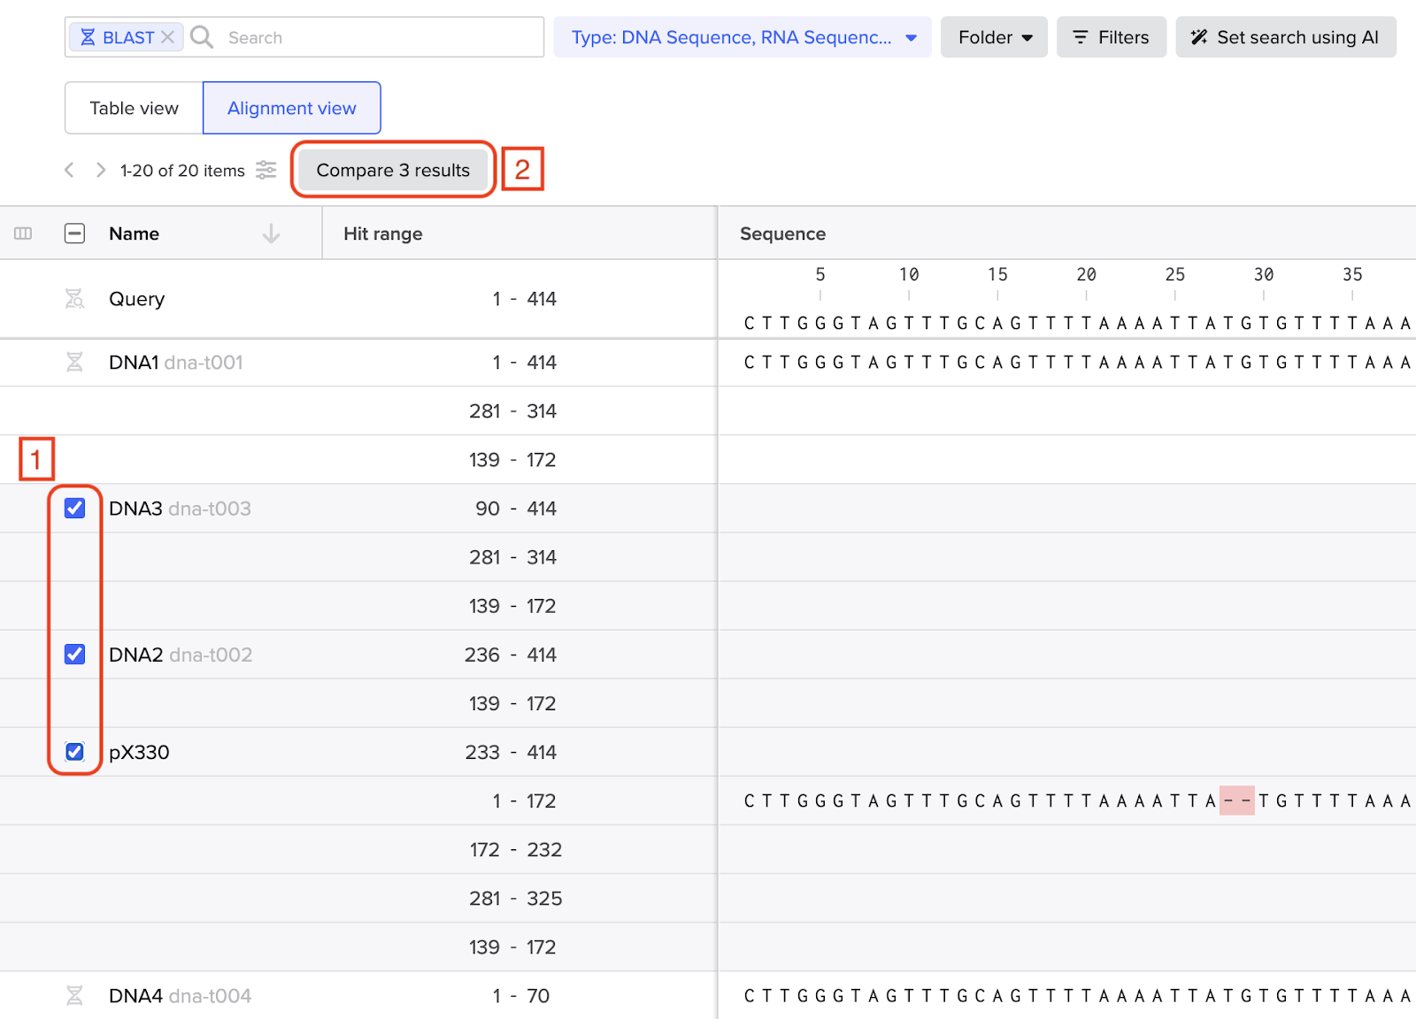Click the DNA4 sequence icon
Viewport: 1416px width, 1019px height.
point(74,996)
